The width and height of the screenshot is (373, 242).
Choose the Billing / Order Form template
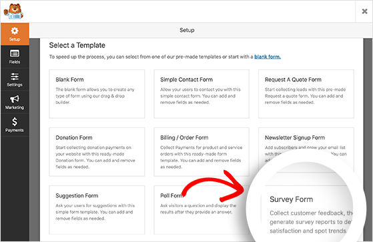click(202, 152)
